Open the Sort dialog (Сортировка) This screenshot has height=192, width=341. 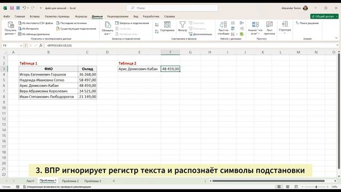pos(167,27)
